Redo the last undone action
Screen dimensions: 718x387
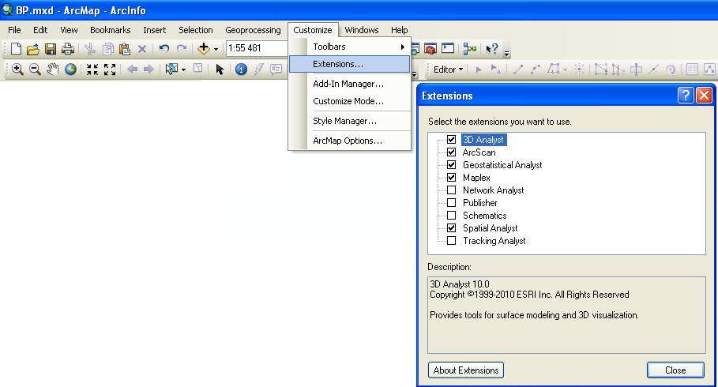tap(182, 48)
